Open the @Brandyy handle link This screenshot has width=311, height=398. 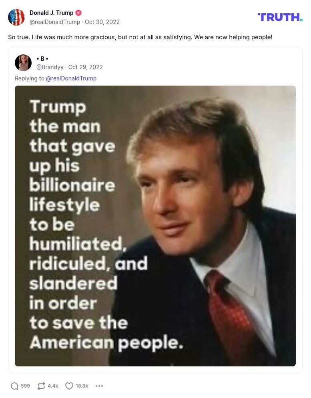50,67
